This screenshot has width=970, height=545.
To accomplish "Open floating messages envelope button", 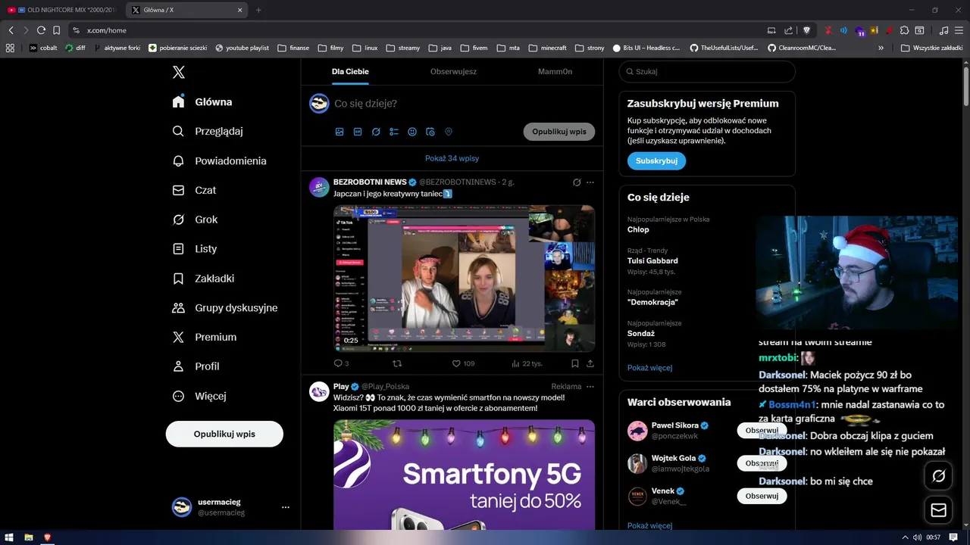I will (939, 511).
